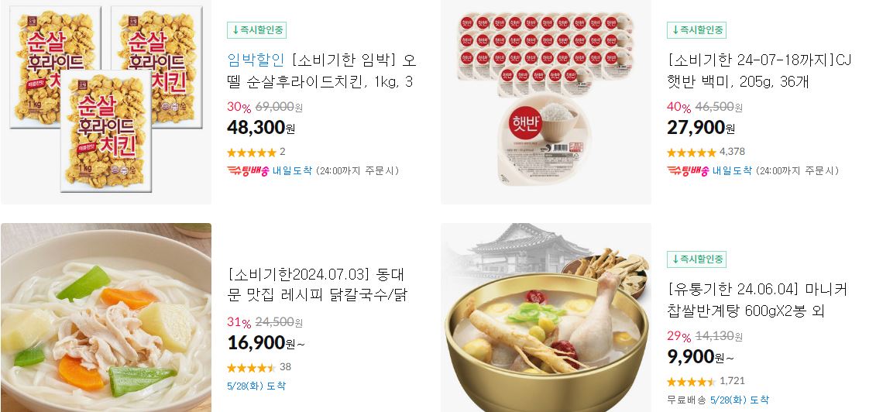Click the 27,900원 price for 햇반
The height and width of the screenshot is (412, 876).
(x=701, y=127)
